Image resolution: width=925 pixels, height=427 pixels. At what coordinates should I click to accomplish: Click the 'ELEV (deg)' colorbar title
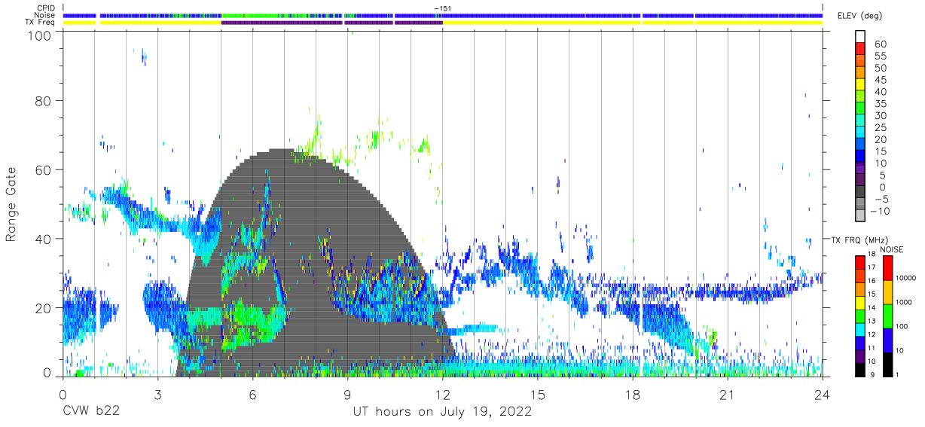pyautogui.click(x=859, y=16)
